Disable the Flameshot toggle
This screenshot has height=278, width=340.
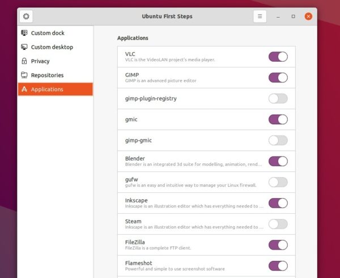[278, 266]
